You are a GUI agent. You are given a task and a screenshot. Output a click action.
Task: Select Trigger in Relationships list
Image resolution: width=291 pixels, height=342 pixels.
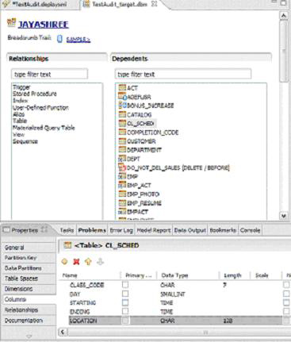pyautogui.click(x=21, y=87)
